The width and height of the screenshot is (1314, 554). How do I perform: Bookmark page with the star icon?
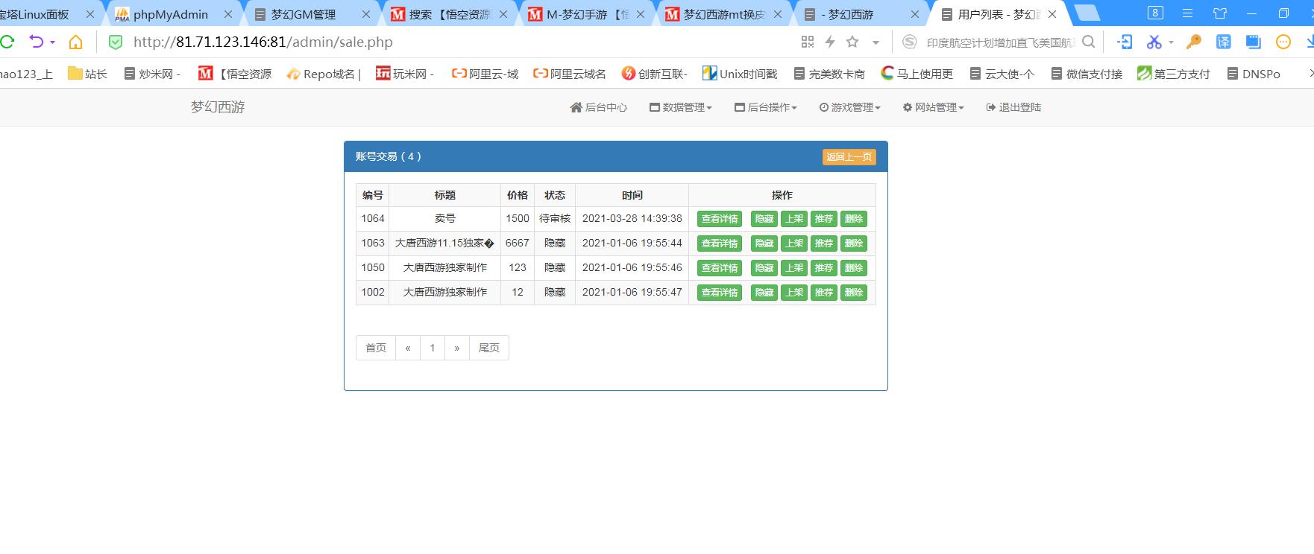(852, 42)
